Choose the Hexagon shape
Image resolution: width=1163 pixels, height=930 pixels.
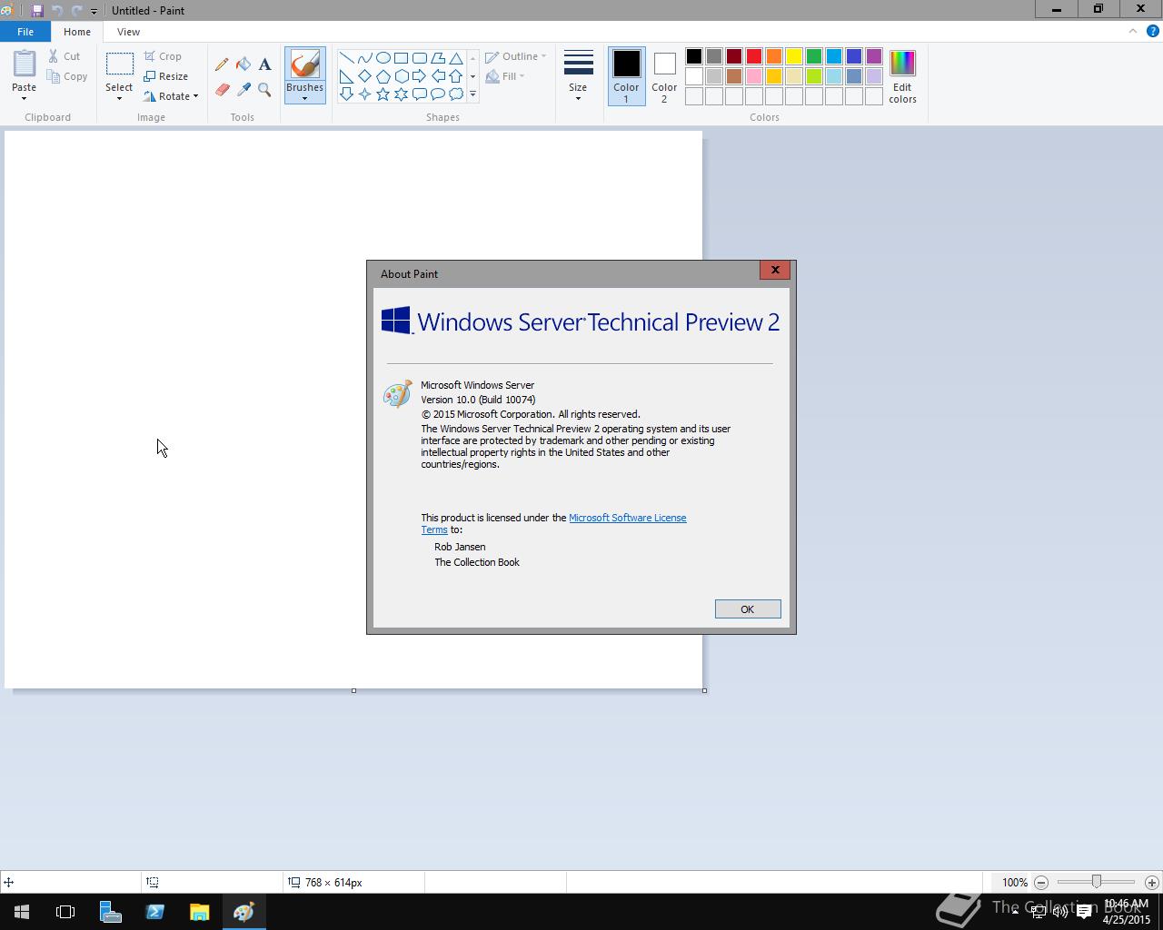[x=401, y=76]
